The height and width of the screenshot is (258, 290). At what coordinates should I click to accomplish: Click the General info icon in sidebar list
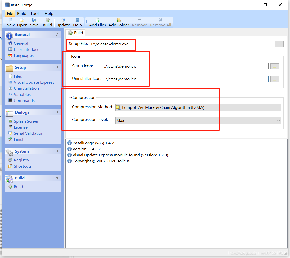(x=10, y=43)
